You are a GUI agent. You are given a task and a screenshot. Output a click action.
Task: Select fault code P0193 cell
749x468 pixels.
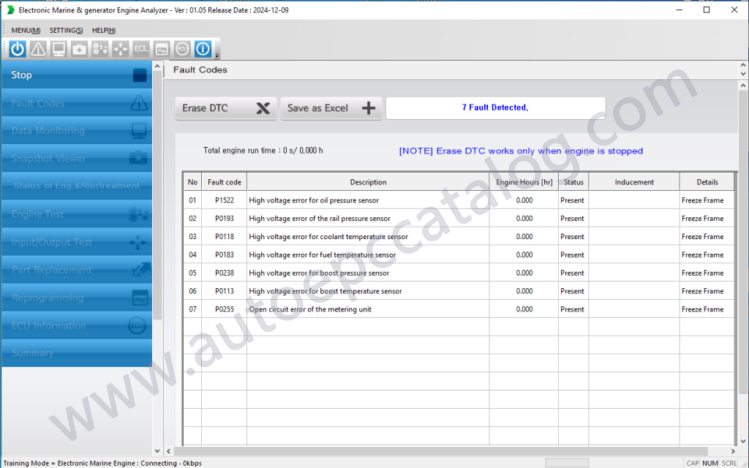click(x=224, y=219)
